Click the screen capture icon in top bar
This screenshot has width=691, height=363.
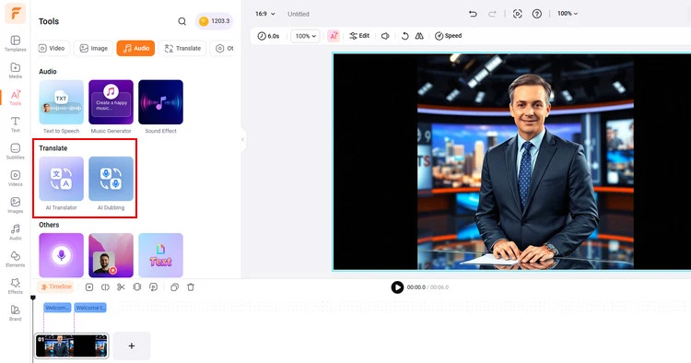[518, 14]
